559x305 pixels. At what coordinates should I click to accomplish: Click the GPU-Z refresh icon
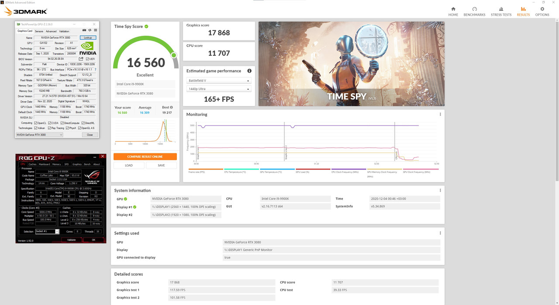click(x=90, y=30)
